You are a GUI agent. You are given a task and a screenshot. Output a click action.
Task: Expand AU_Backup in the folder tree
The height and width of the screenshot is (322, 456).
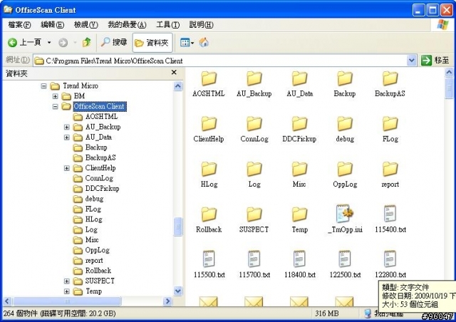(x=67, y=127)
